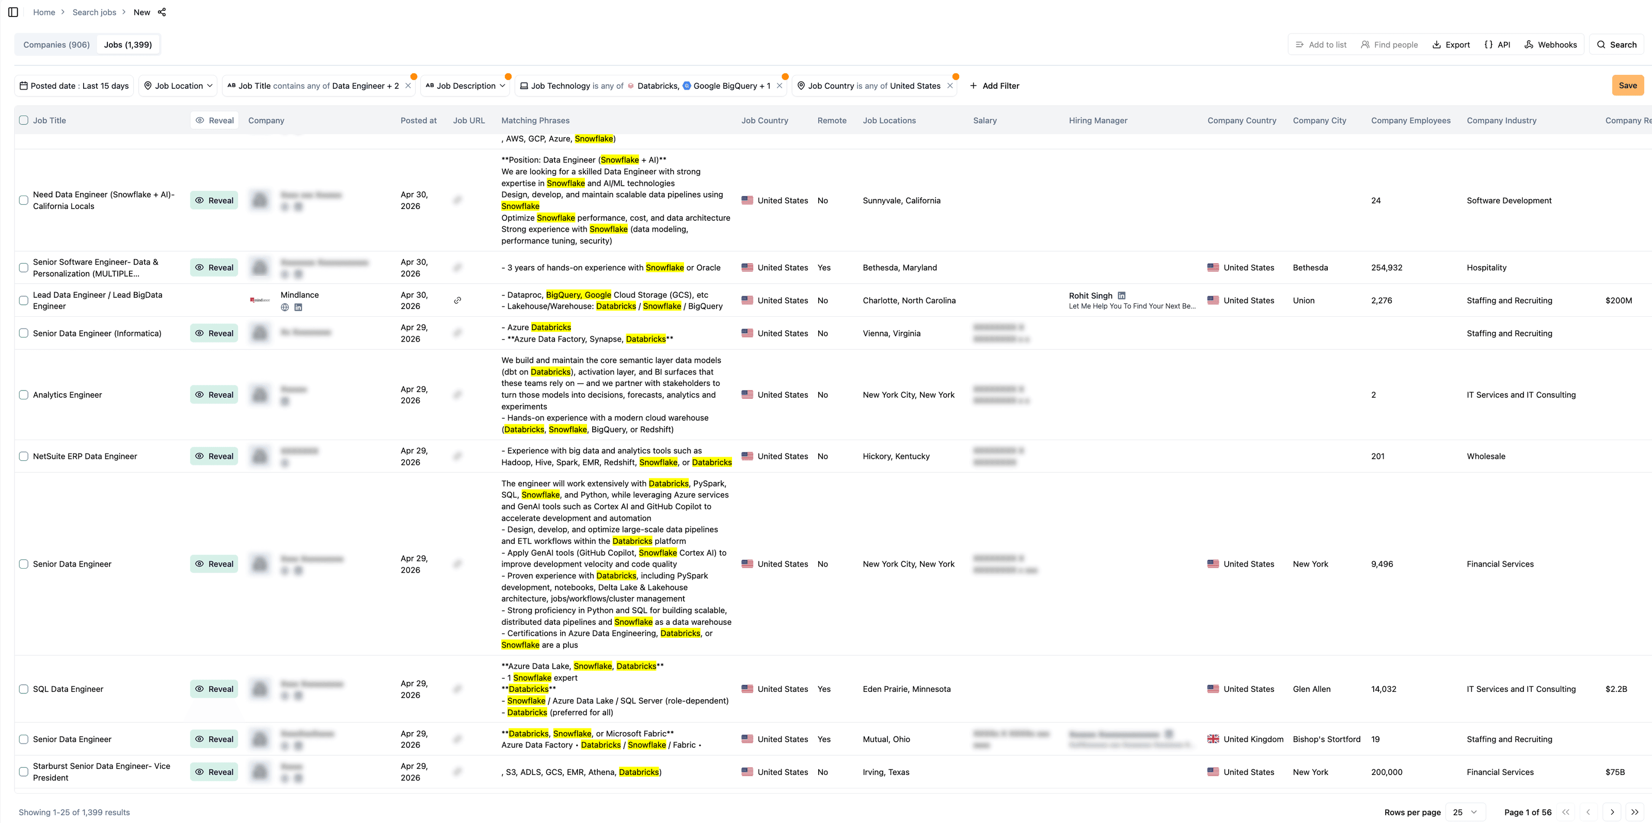Click Add to list in the toolbar

point(1321,45)
